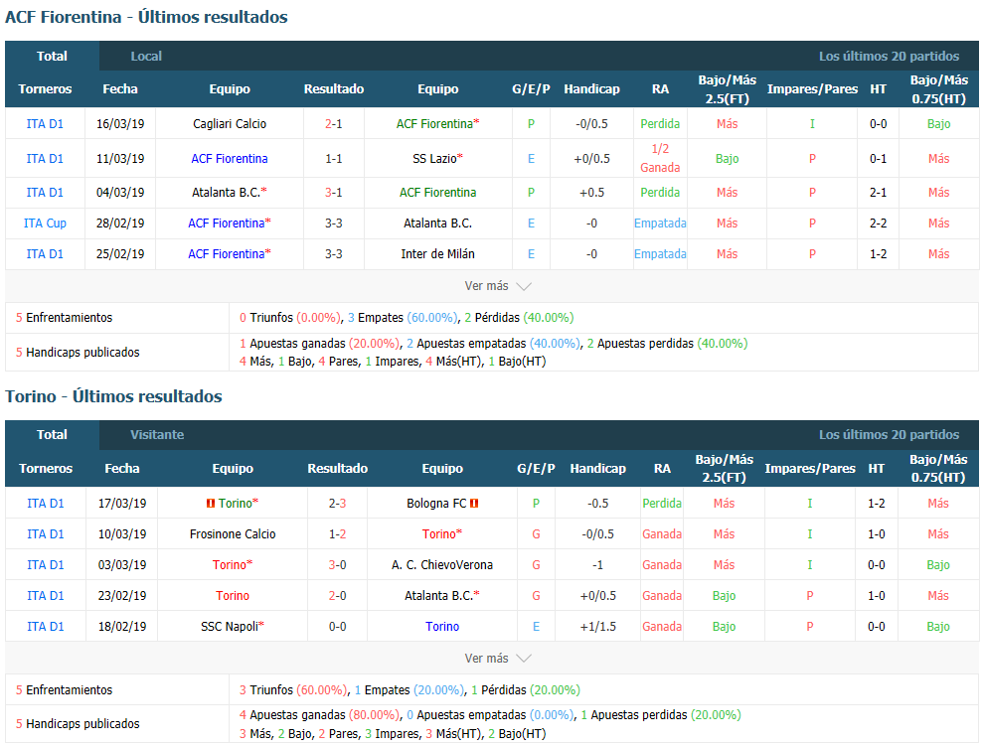984x747 pixels.
Task: Click 'Perdida' in Torino-Bologna row
Action: click(x=661, y=503)
